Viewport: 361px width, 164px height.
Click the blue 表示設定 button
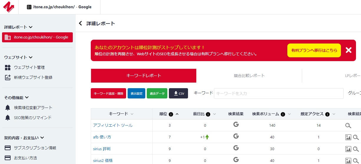point(136,93)
